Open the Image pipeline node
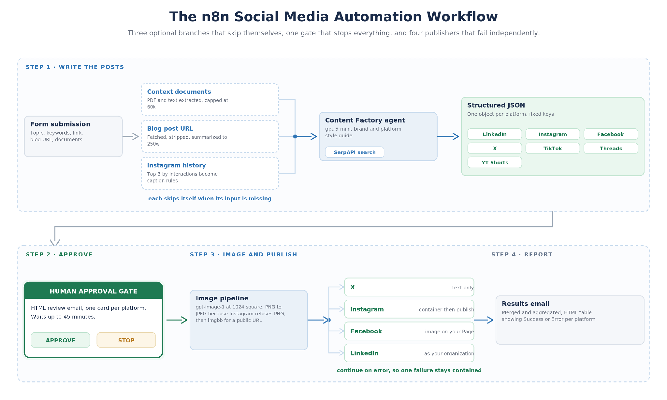This screenshot has width=667, height=400. coord(249,320)
